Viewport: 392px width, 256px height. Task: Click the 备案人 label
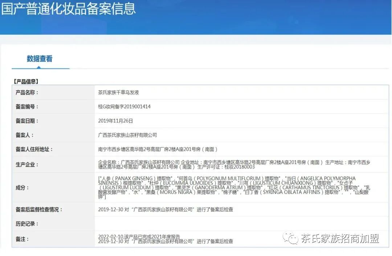coord(24,135)
